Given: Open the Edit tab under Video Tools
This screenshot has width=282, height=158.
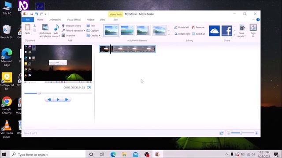Looking at the screenshot, I should pyautogui.click(x=115, y=19).
